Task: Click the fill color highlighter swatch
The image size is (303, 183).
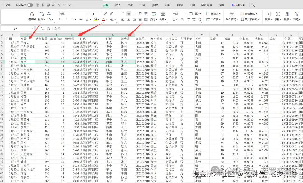Action: (95, 19)
